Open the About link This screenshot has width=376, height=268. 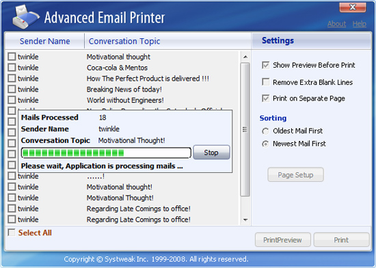pos(336,24)
